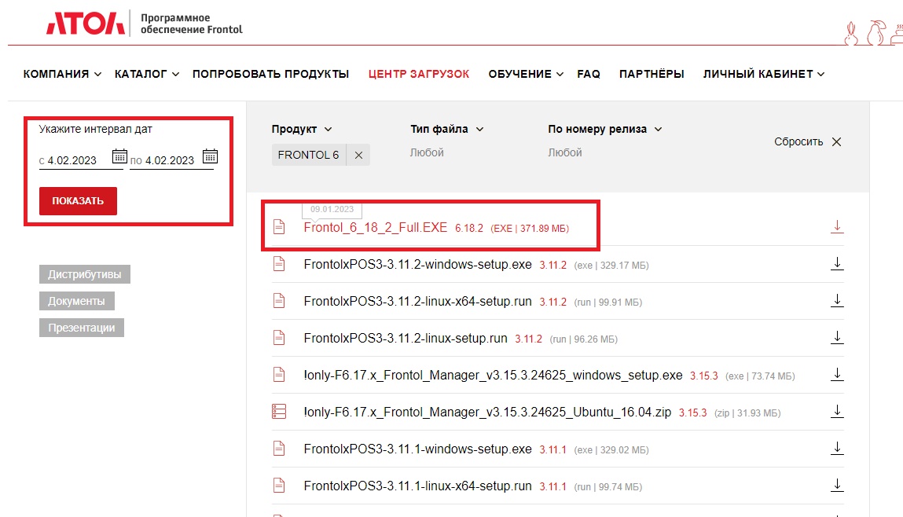
Task: Open the end date calendar picker
Action: pyautogui.click(x=210, y=156)
